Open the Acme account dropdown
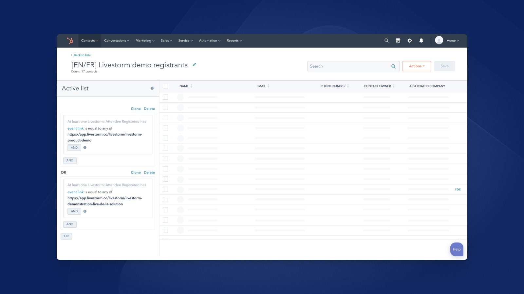The image size is (524, 294). [453, 41]
